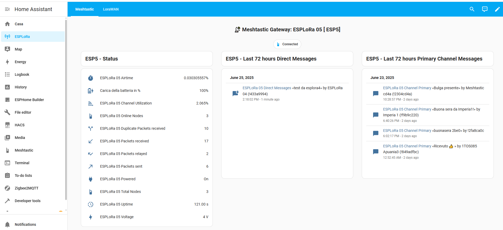Click the ESP5 - Status card heading
The width and height of the screenshot is (503, 230).
(101, 59)
